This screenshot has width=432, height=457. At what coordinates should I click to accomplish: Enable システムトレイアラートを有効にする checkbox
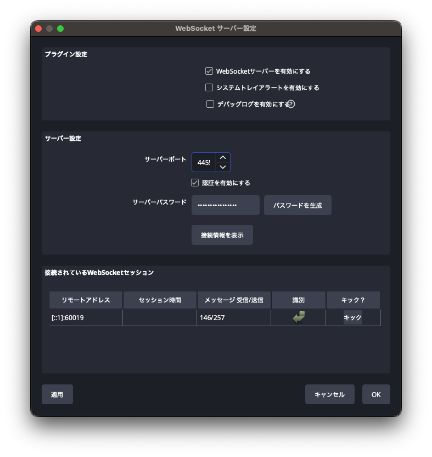point(209,87)
